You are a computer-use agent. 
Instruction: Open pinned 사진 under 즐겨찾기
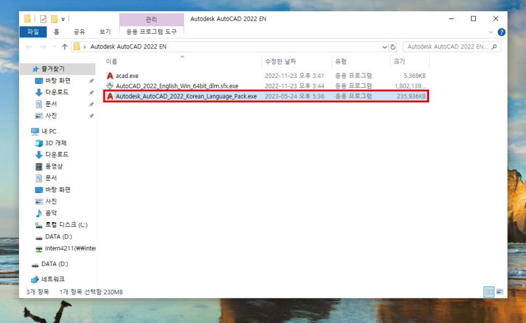pyautogui.click(x=51, y=115)
